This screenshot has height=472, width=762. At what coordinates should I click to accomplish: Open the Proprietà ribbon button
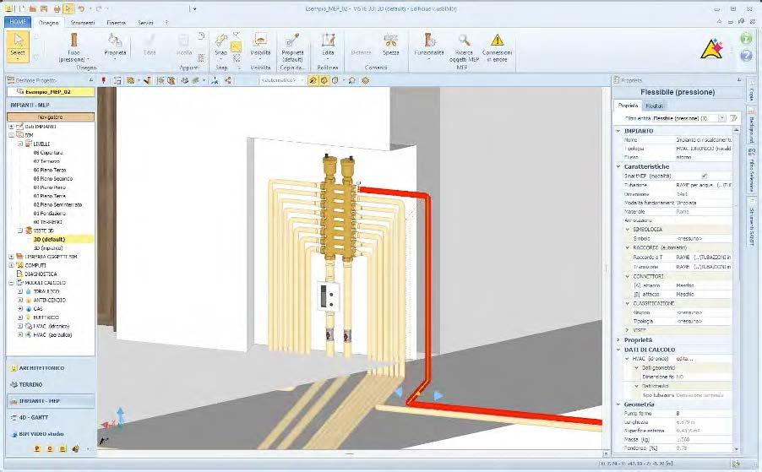coord(115,46)
